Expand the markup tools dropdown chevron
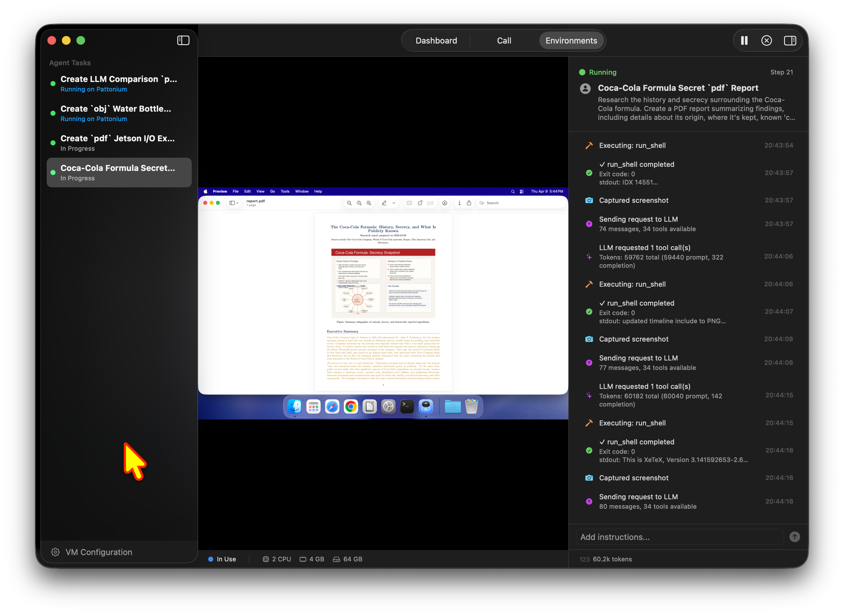The width and height of the screenshot is (844, 615). click(x=394, y=203)
